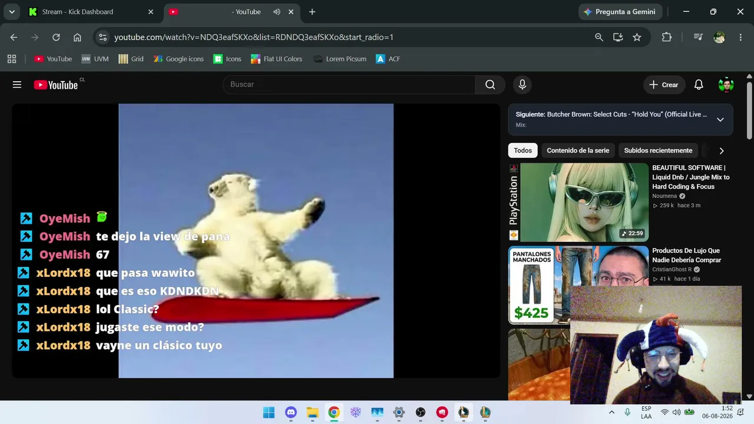This screenshot has width=754, height=424.
Task: Open the Flat UI Colors bookmark
Action: (276, 59)
